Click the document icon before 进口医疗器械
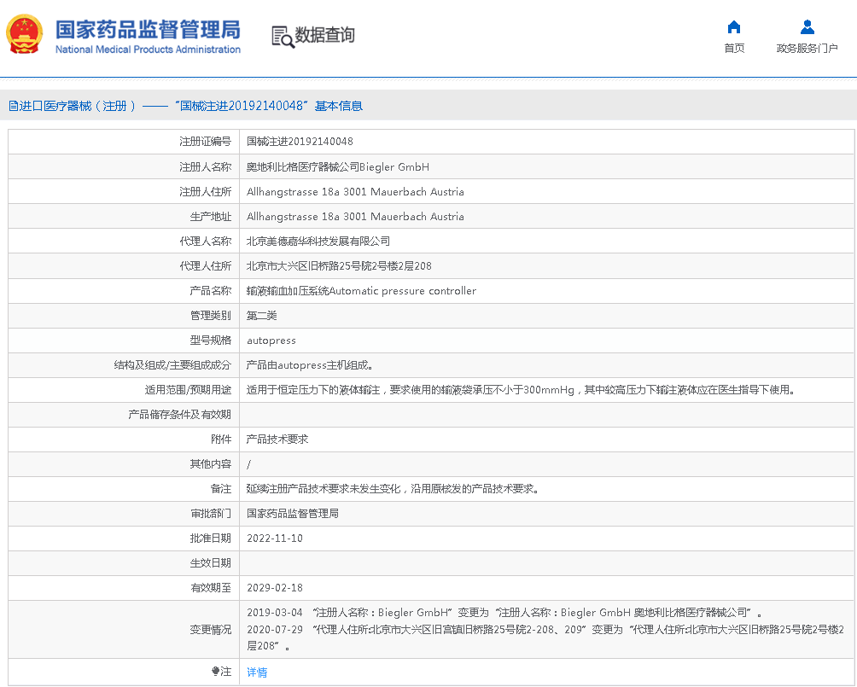The width and height of the screenshot is (857, 687). coord(13,106)
